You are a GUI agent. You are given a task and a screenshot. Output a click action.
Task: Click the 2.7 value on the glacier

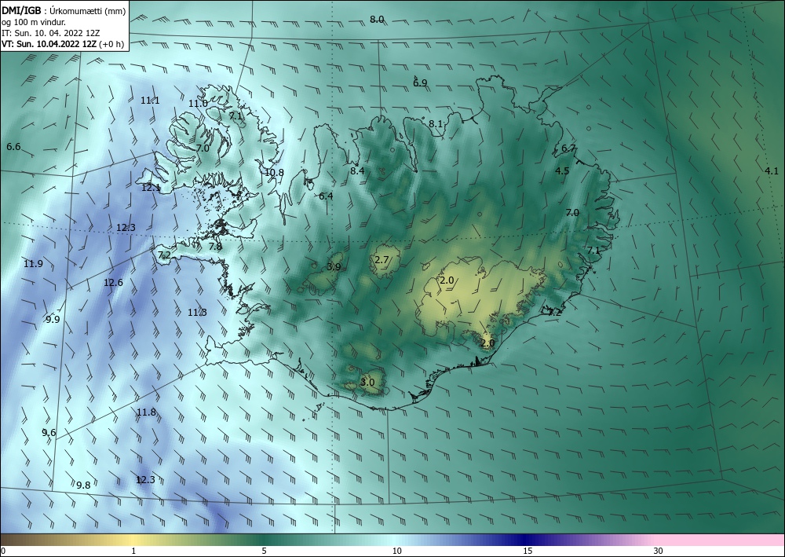(382, 260)
